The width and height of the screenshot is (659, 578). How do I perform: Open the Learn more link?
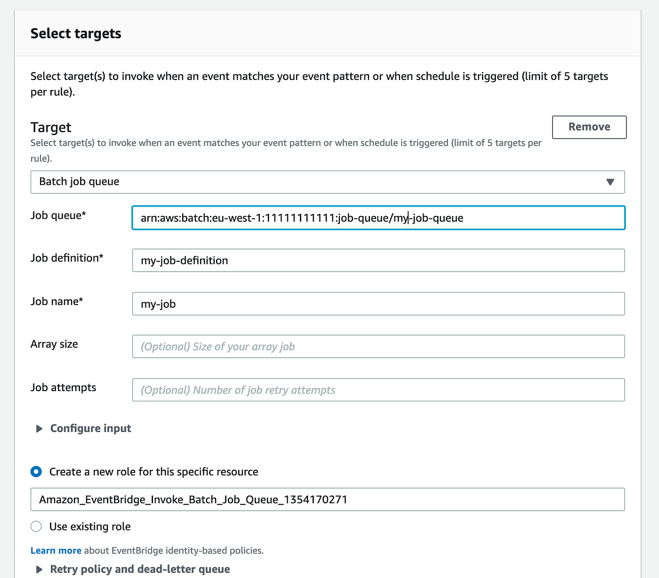(x=56, y=551)
